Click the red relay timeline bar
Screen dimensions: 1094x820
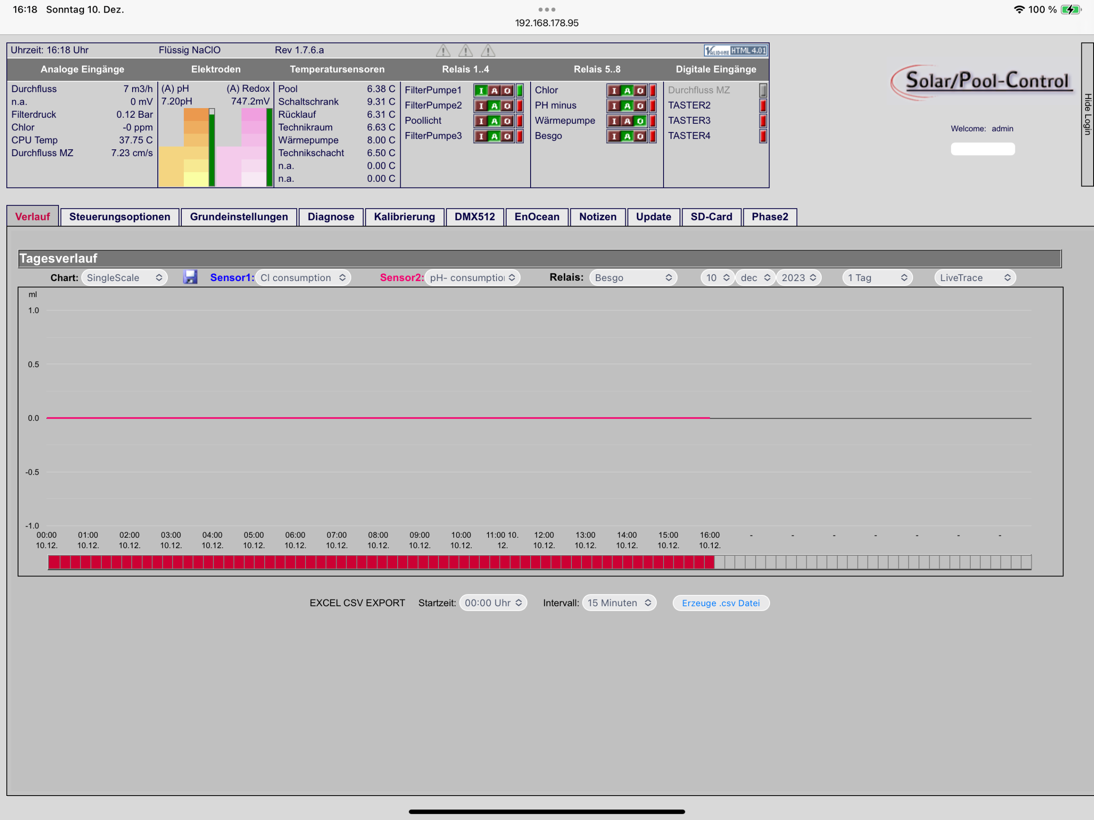click(x=381, y=562)
